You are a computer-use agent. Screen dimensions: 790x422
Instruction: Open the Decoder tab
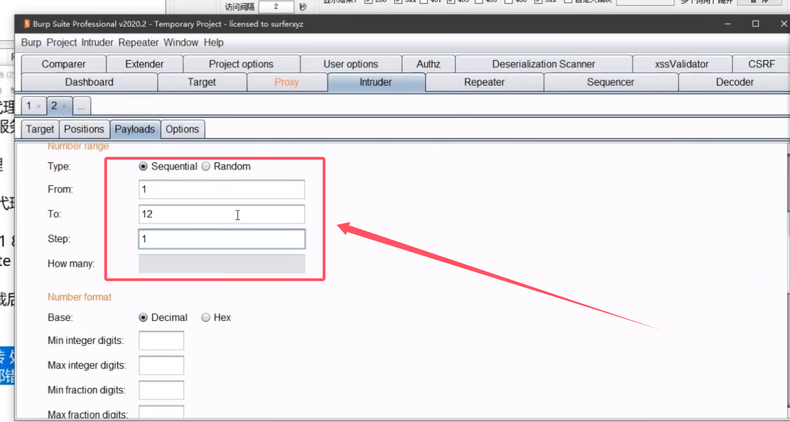point(734,82)
